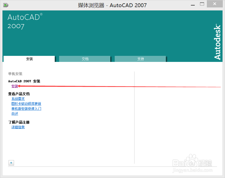The image size is (225, 178).
Task: Minimize the media browser window
Action: [x=193, y=5]
